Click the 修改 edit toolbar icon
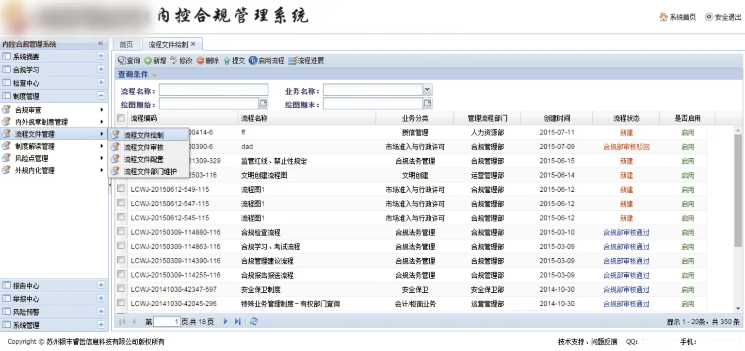Image resolution: width=745 pixels, height=351 pixels. pyautogui.click(x=174, y=61)
